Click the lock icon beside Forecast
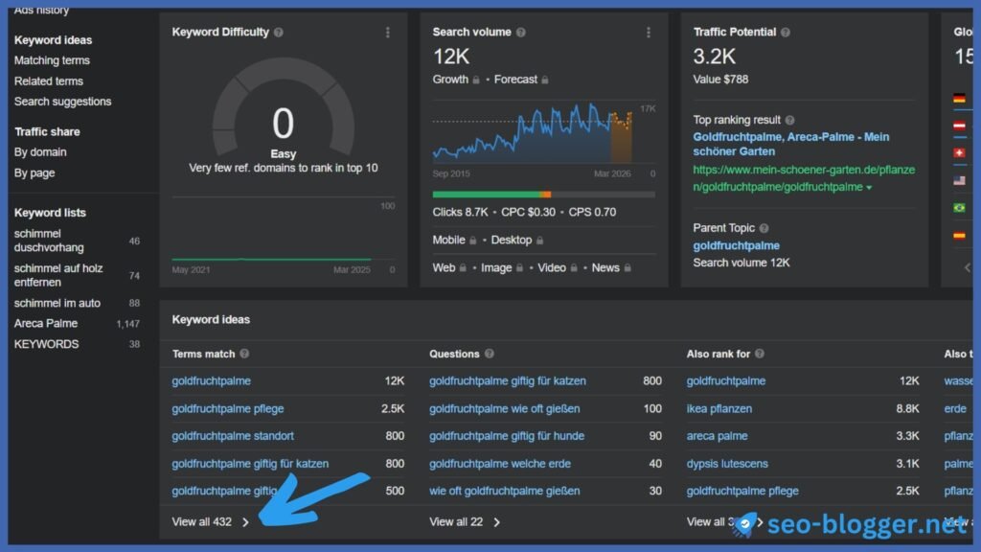 (x=545, y=80)
